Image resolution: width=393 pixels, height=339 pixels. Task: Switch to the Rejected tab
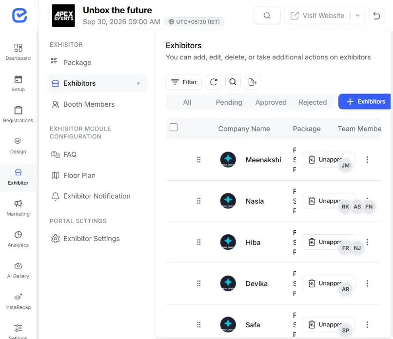click(x=313, y=102)
